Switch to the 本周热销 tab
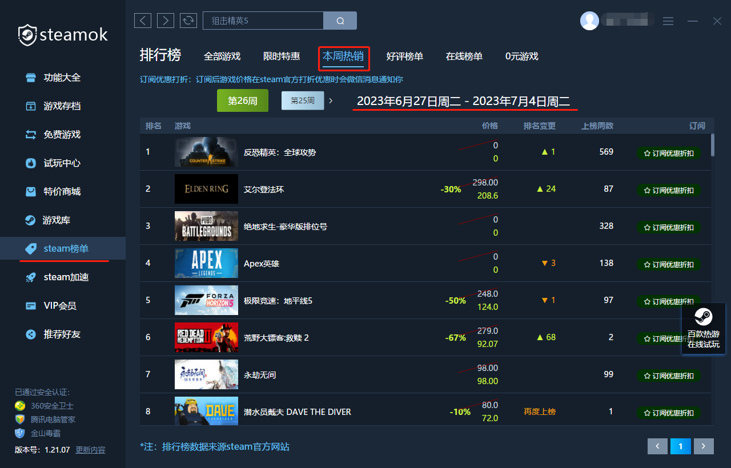 point(343,57)
